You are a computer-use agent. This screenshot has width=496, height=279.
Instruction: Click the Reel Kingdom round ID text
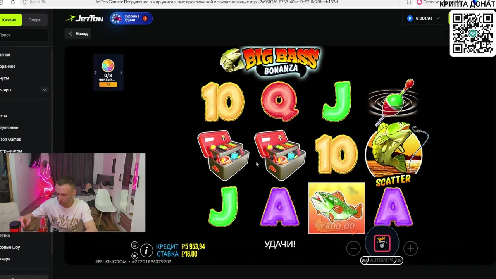[133, 262]
